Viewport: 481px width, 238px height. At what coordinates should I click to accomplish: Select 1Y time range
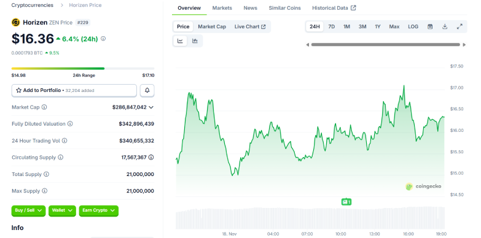click(x=378, y=26)
